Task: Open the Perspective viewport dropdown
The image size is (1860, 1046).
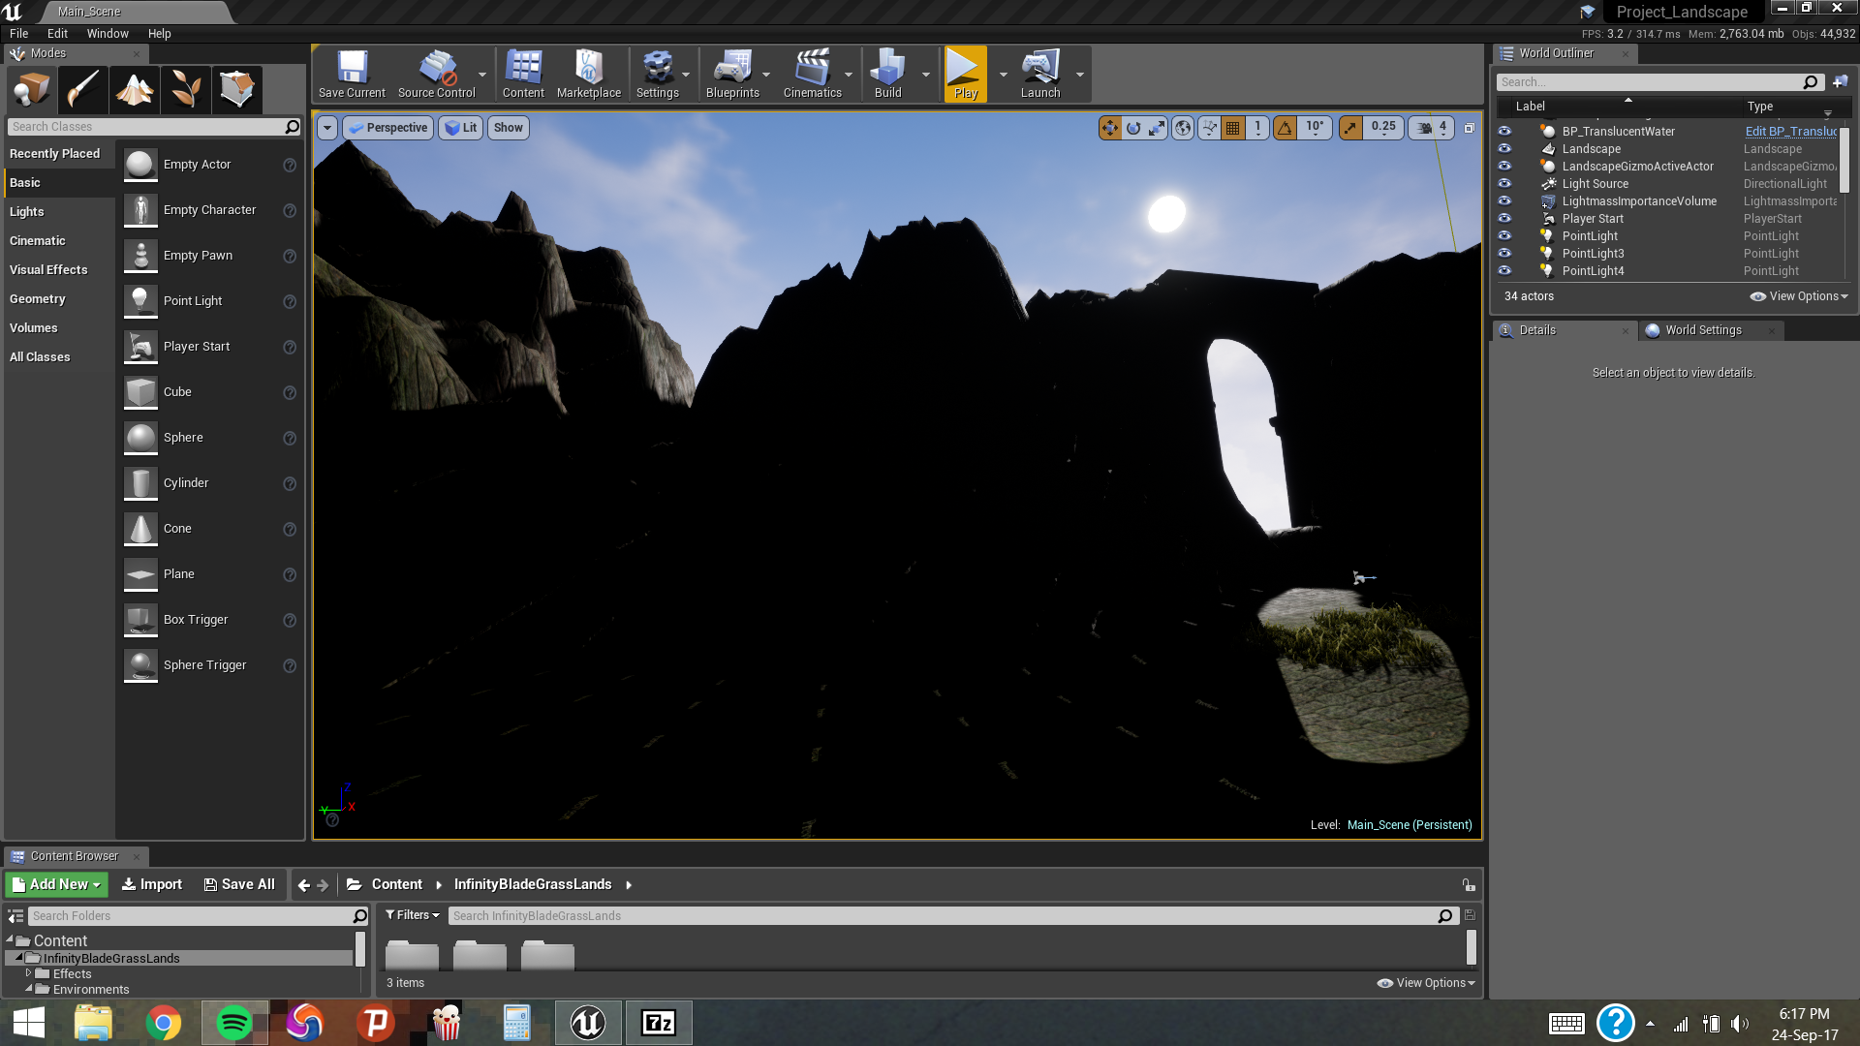Action: click(387, 128)
